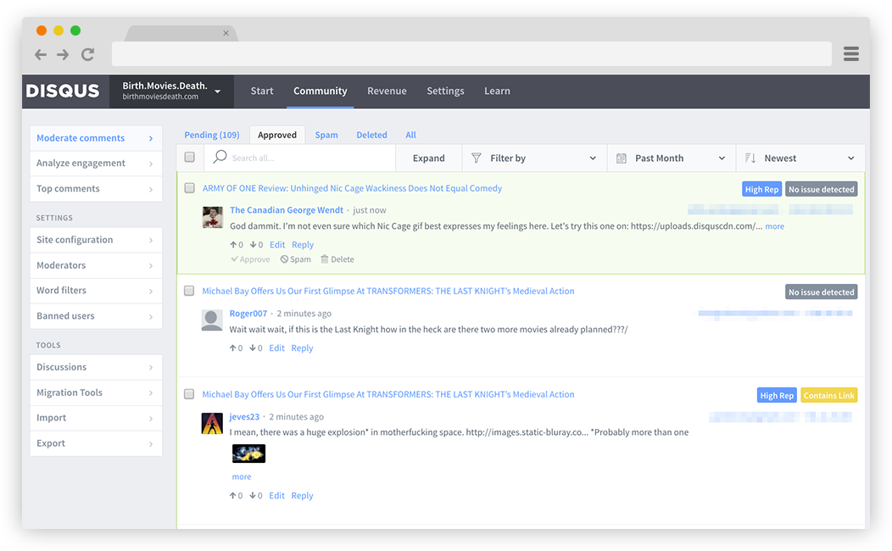Open Migration Tools

(x=96, y=393)
